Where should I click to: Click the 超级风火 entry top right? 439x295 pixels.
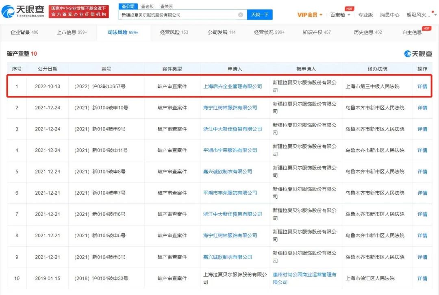pos(417,14)
